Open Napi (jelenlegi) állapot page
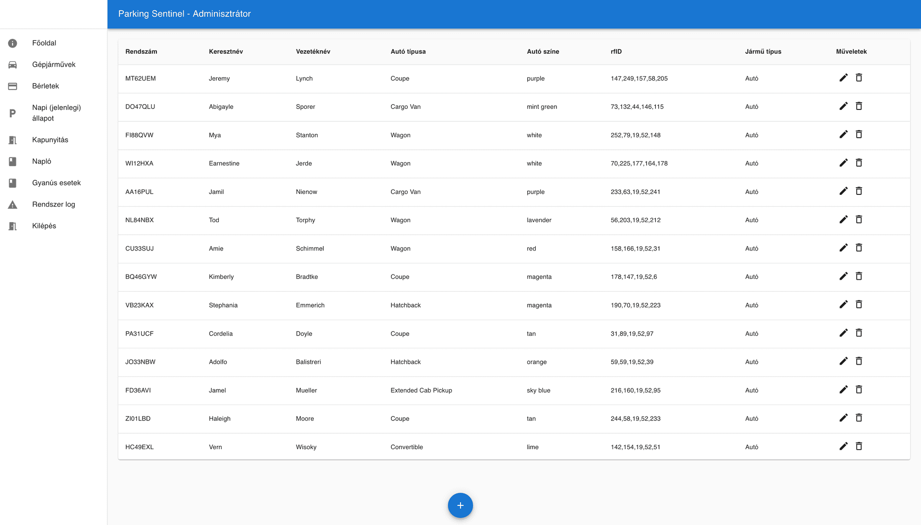This screenshot has width=921, height=525. point(53,113)
